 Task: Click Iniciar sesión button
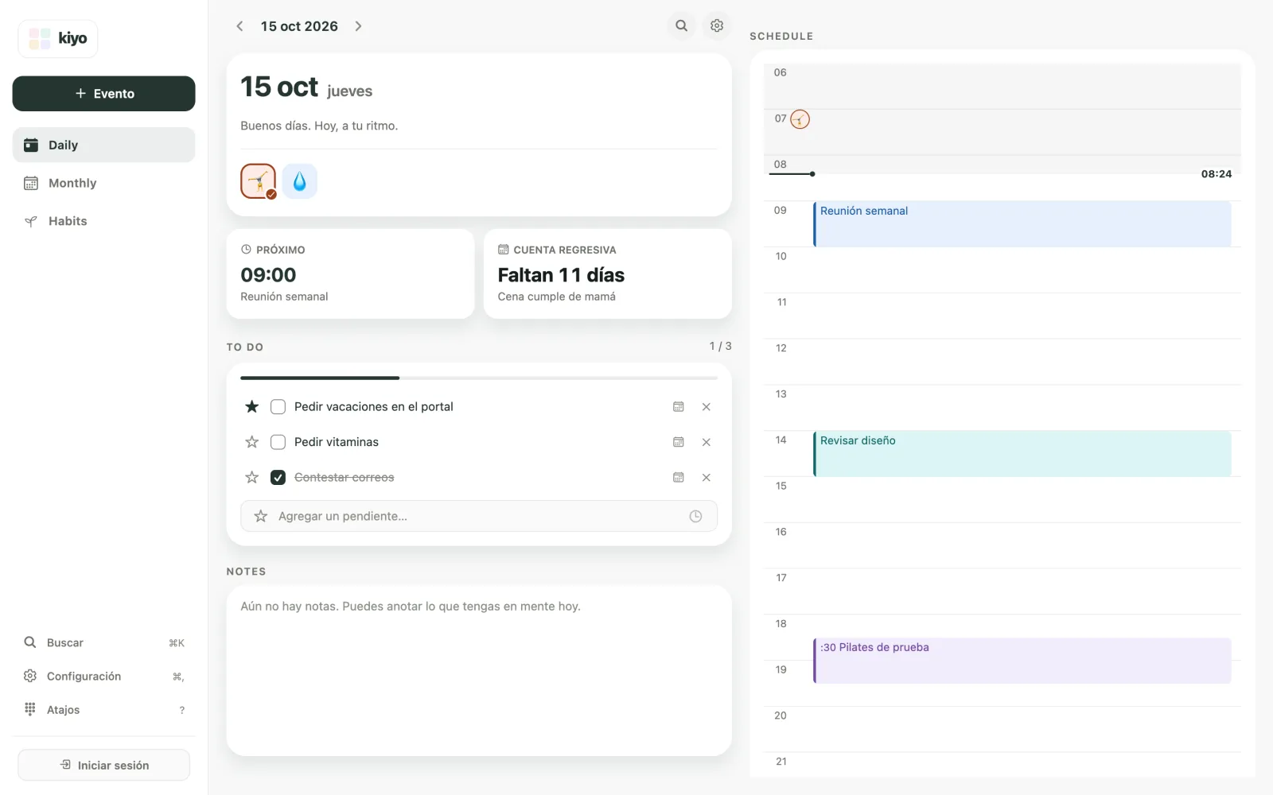point(103,765)
